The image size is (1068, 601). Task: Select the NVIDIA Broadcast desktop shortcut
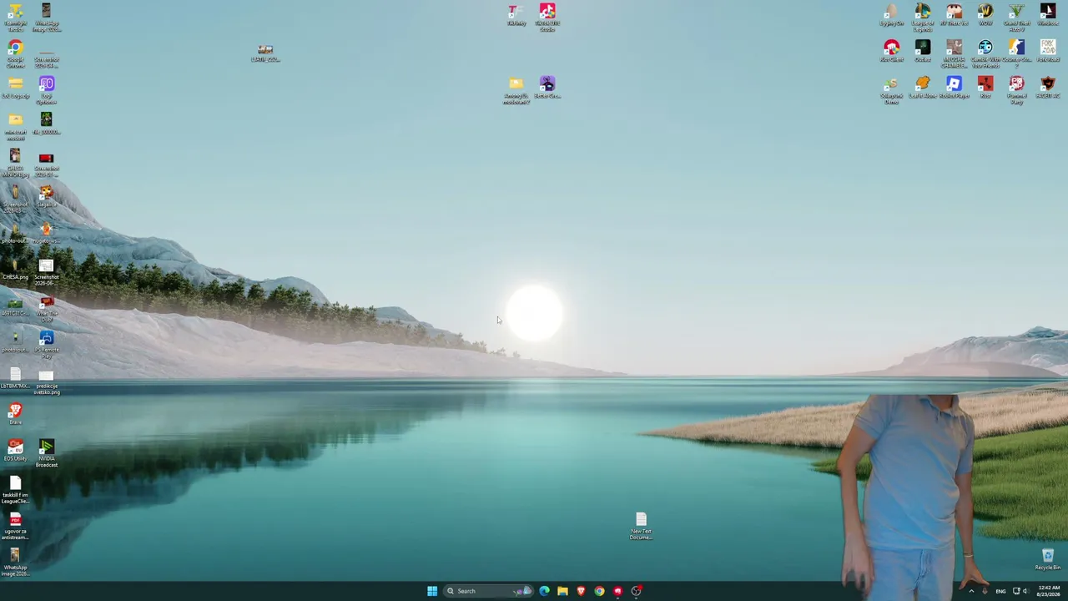[46, 453]
